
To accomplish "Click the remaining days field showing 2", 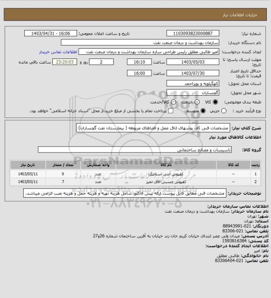I will [101, 62].
